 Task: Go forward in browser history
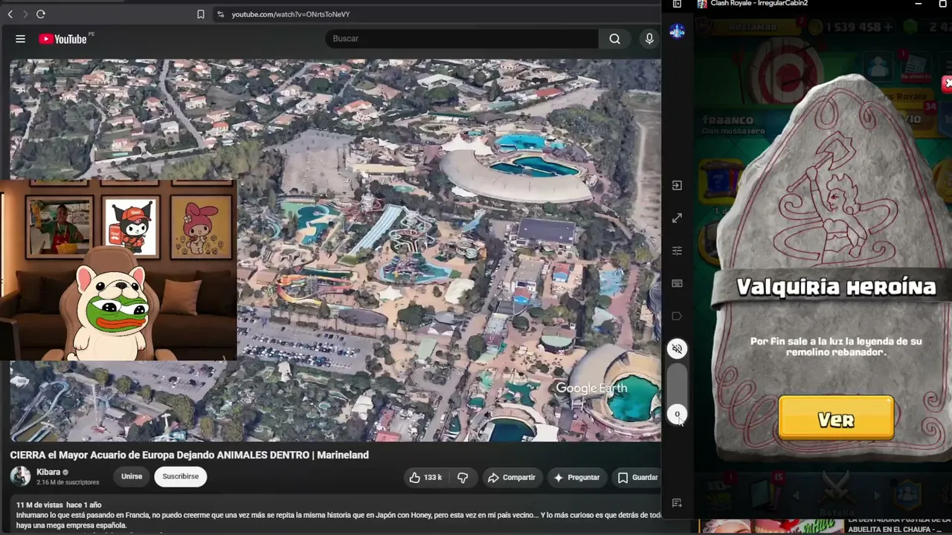pyautogui.click(x=25, y=14)
